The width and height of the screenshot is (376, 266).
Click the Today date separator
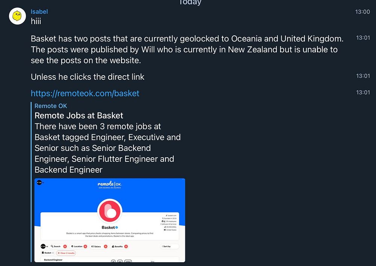pyautogui.click(x=190, y=3)
